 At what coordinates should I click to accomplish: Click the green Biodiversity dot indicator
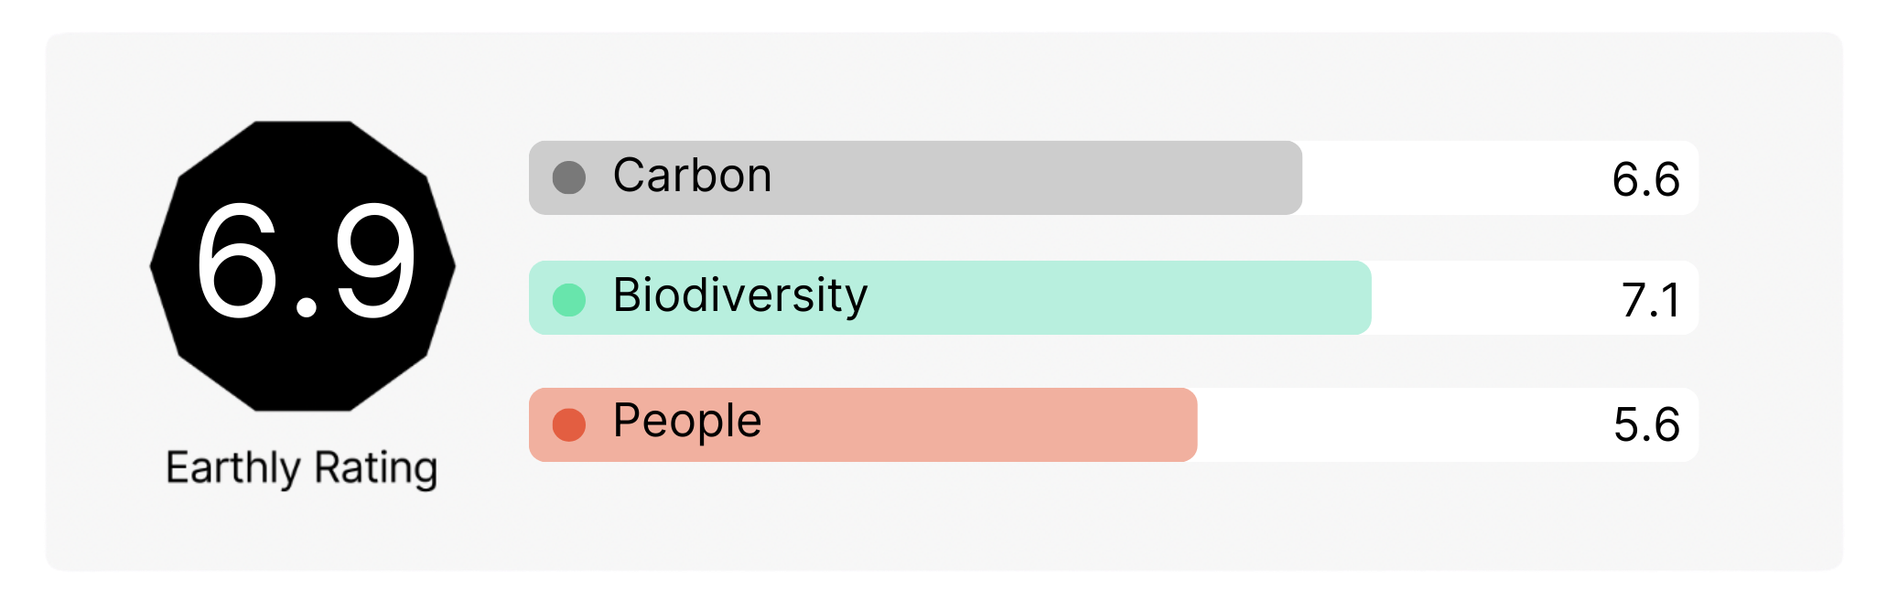(x=568, y=299)
